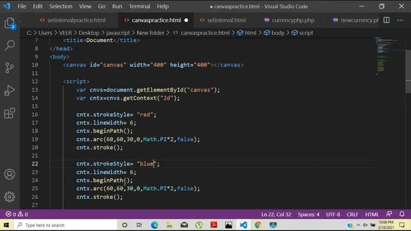411x231 pixels.
Task: Change indentation via Spaces: 4
Action: (308, 214)
